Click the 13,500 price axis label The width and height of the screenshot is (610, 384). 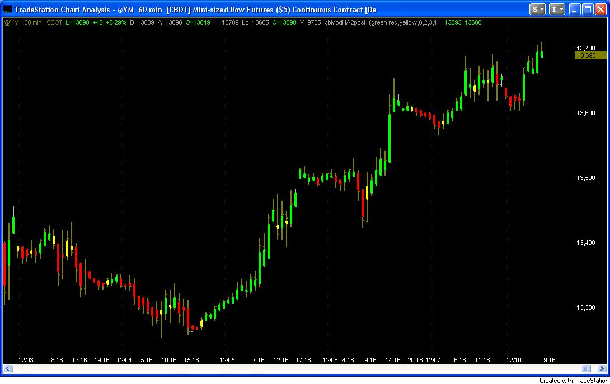coord(585,178)
